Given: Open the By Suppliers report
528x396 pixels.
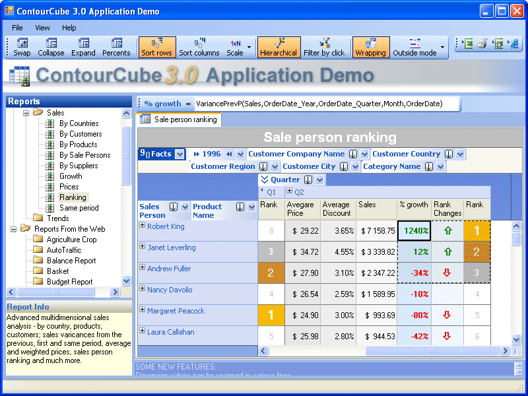Looking at the screenshot, I should click(79, 166).
